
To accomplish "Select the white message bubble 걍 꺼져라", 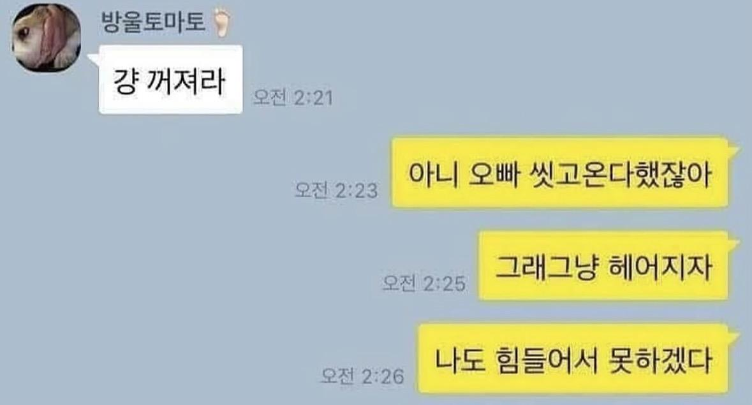I will coord(171,80).
